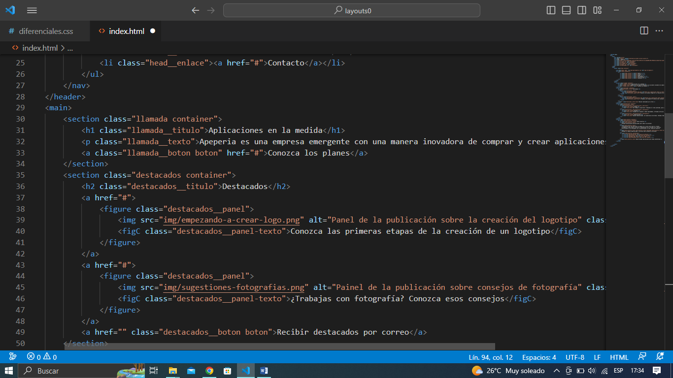Viewport: 673px width, 378px height.
Task: Switch to the diferenciales.css tab
Action: (x=45, y=31)
